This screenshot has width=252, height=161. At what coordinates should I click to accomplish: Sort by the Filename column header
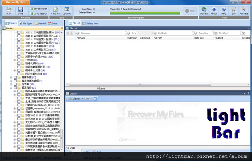click(x=81, y=38)
